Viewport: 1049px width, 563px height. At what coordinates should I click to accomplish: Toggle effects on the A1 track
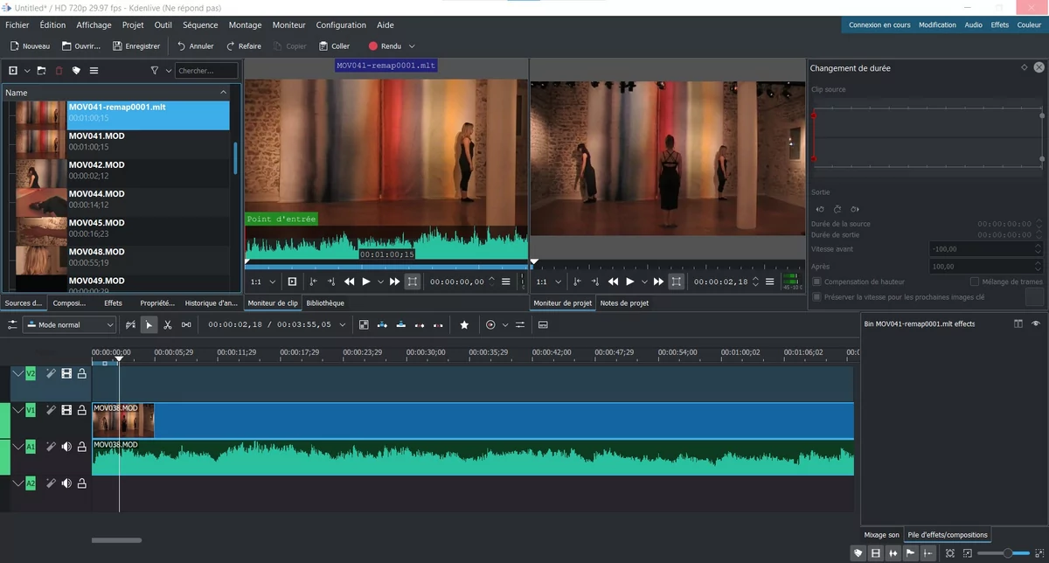coord(51,447)
